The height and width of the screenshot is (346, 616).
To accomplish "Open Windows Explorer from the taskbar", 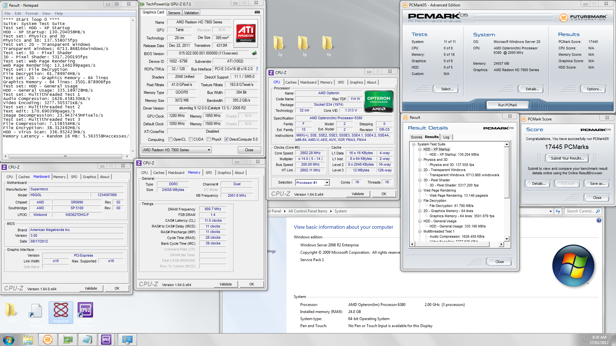I will 28,340.
